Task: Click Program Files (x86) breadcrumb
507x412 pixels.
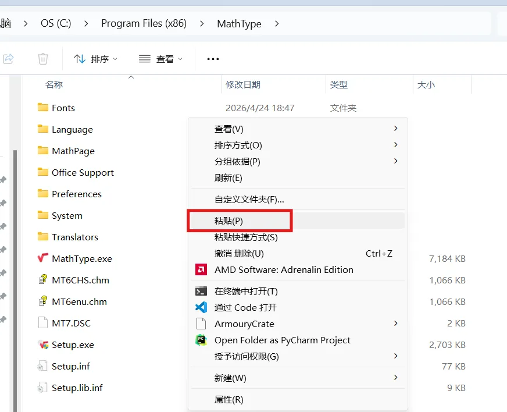Action: tap(144, 23)
